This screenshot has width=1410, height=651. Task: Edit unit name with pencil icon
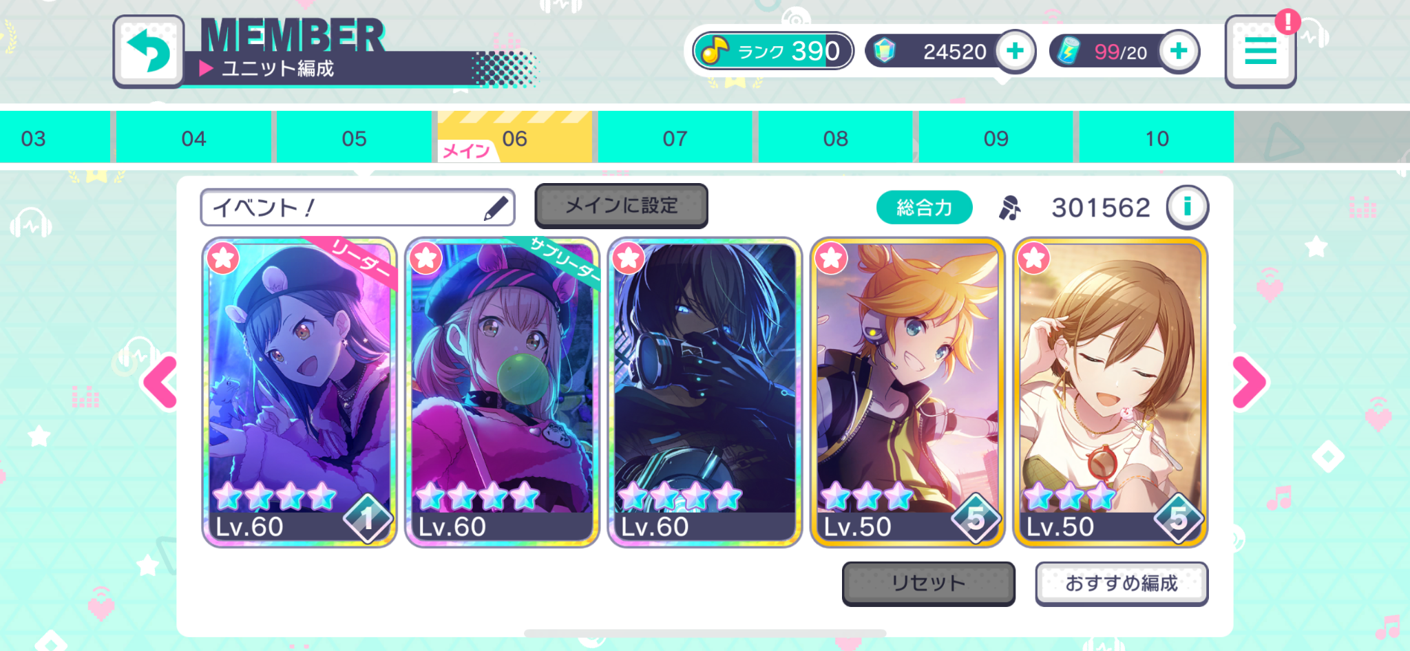(x=496, y=208)
